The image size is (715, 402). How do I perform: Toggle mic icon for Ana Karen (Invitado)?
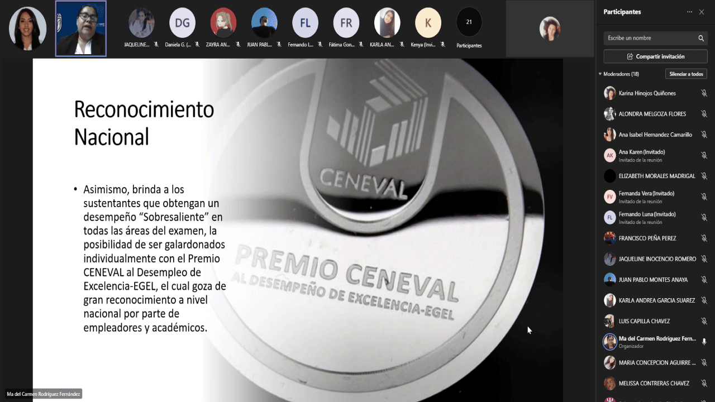[x=704, y=155]
